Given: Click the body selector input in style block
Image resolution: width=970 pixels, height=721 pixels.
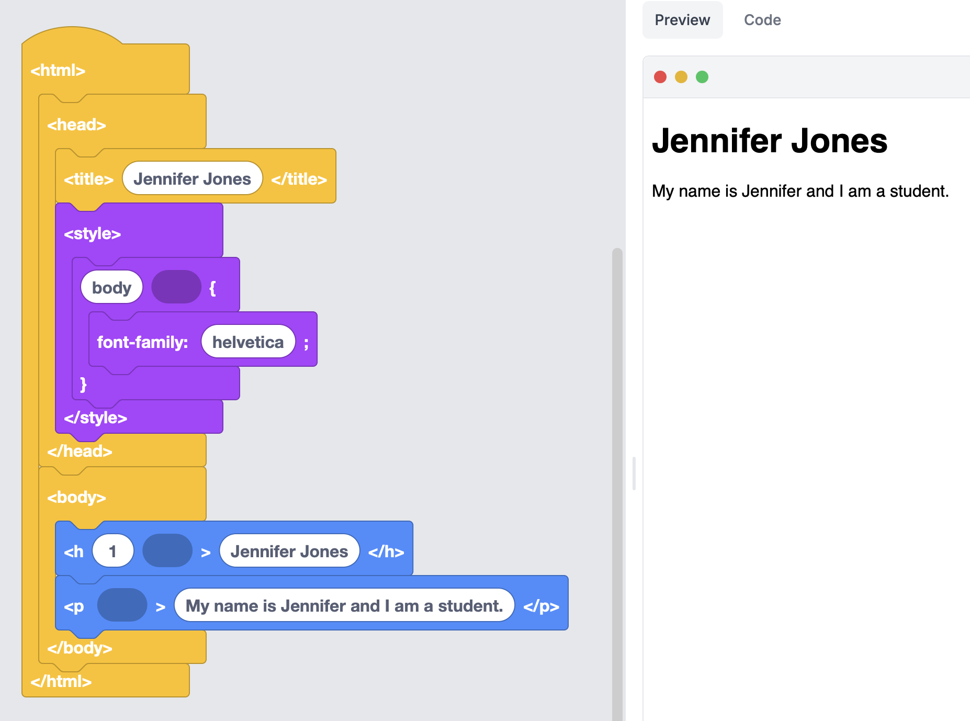Looking at the screenshot, I should click(x=111, y=287).
